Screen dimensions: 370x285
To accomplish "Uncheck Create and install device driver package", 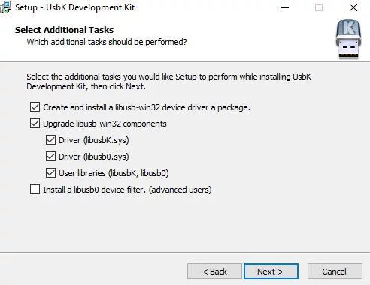I will [x=35, y=107].
